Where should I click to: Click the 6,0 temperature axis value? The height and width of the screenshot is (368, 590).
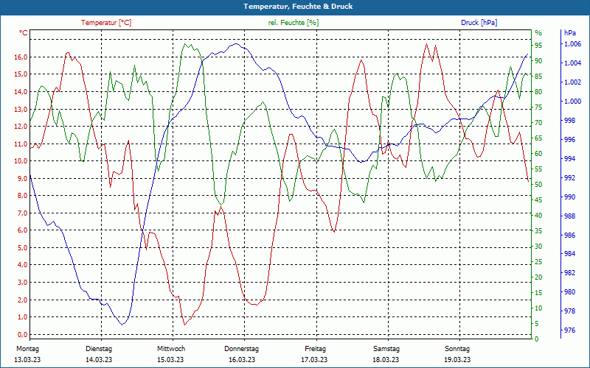tap(23, 230)
